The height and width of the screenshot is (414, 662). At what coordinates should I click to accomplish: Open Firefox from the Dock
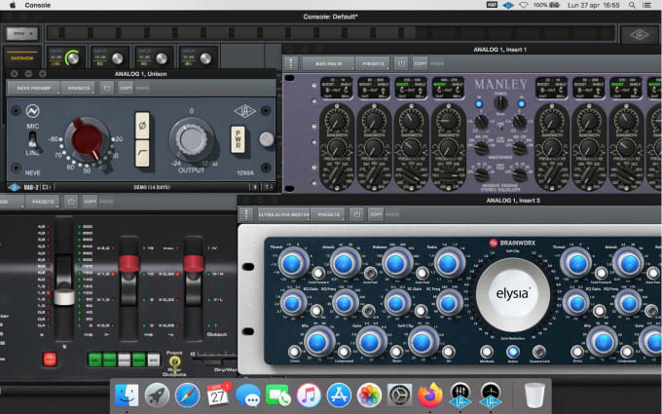coord(429,395)
